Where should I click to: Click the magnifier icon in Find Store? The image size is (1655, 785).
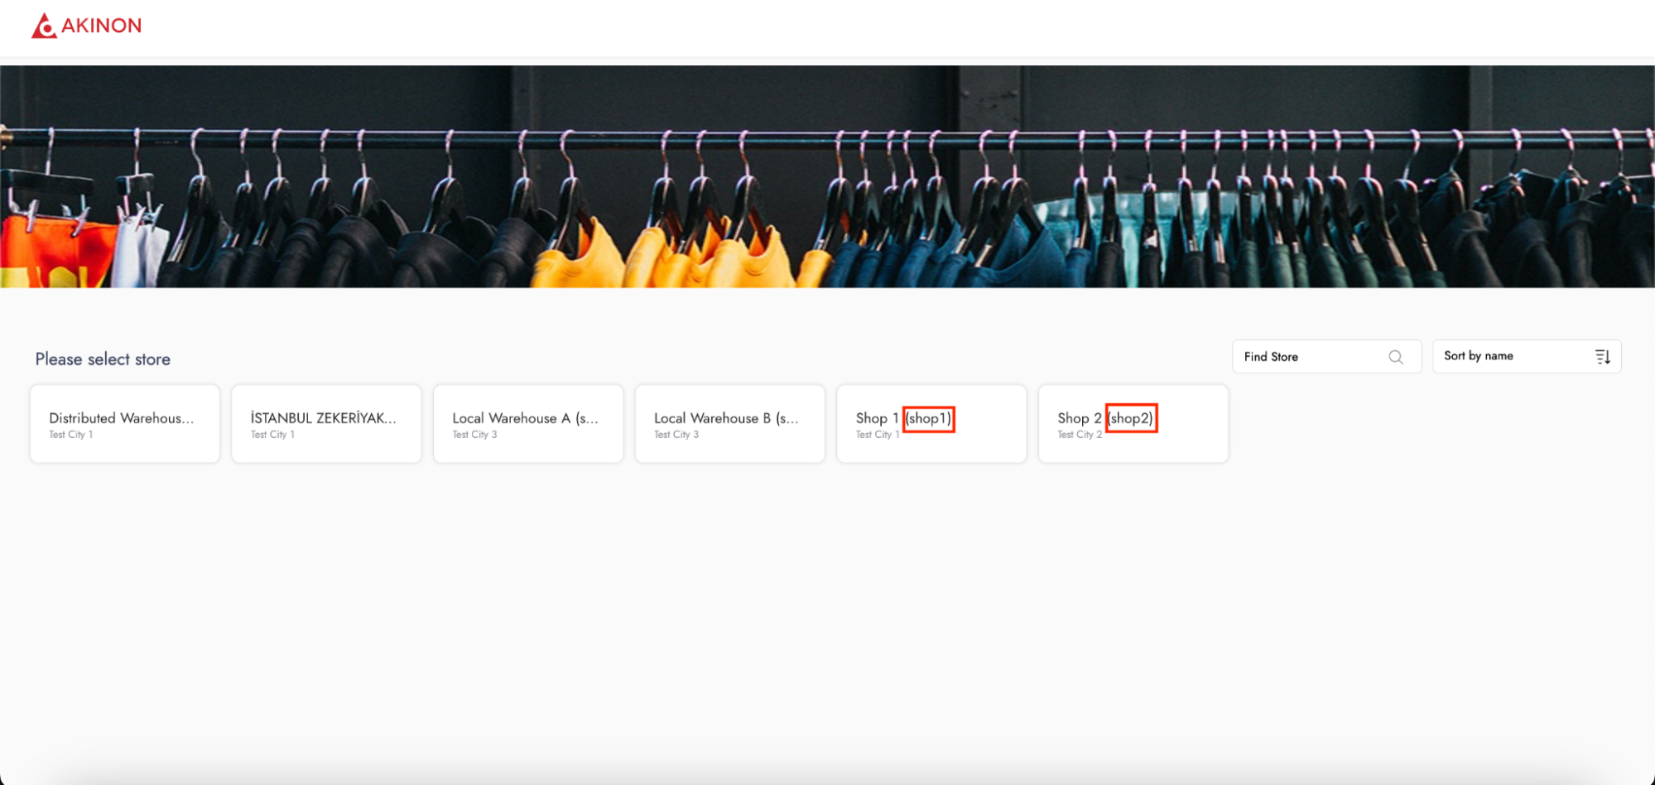[1395, 357]
